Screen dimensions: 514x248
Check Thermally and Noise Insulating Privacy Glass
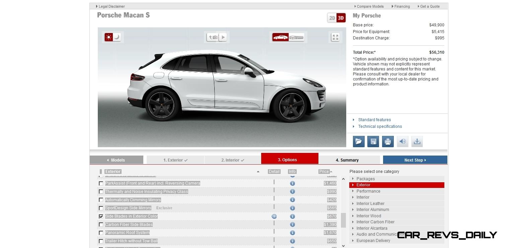[x=101, y=192]
